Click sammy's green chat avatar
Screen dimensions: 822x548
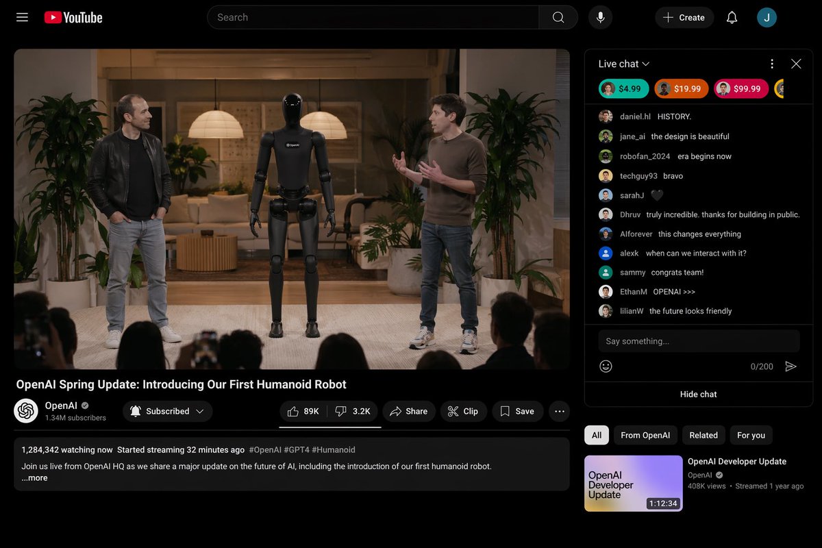pos(606,272)
